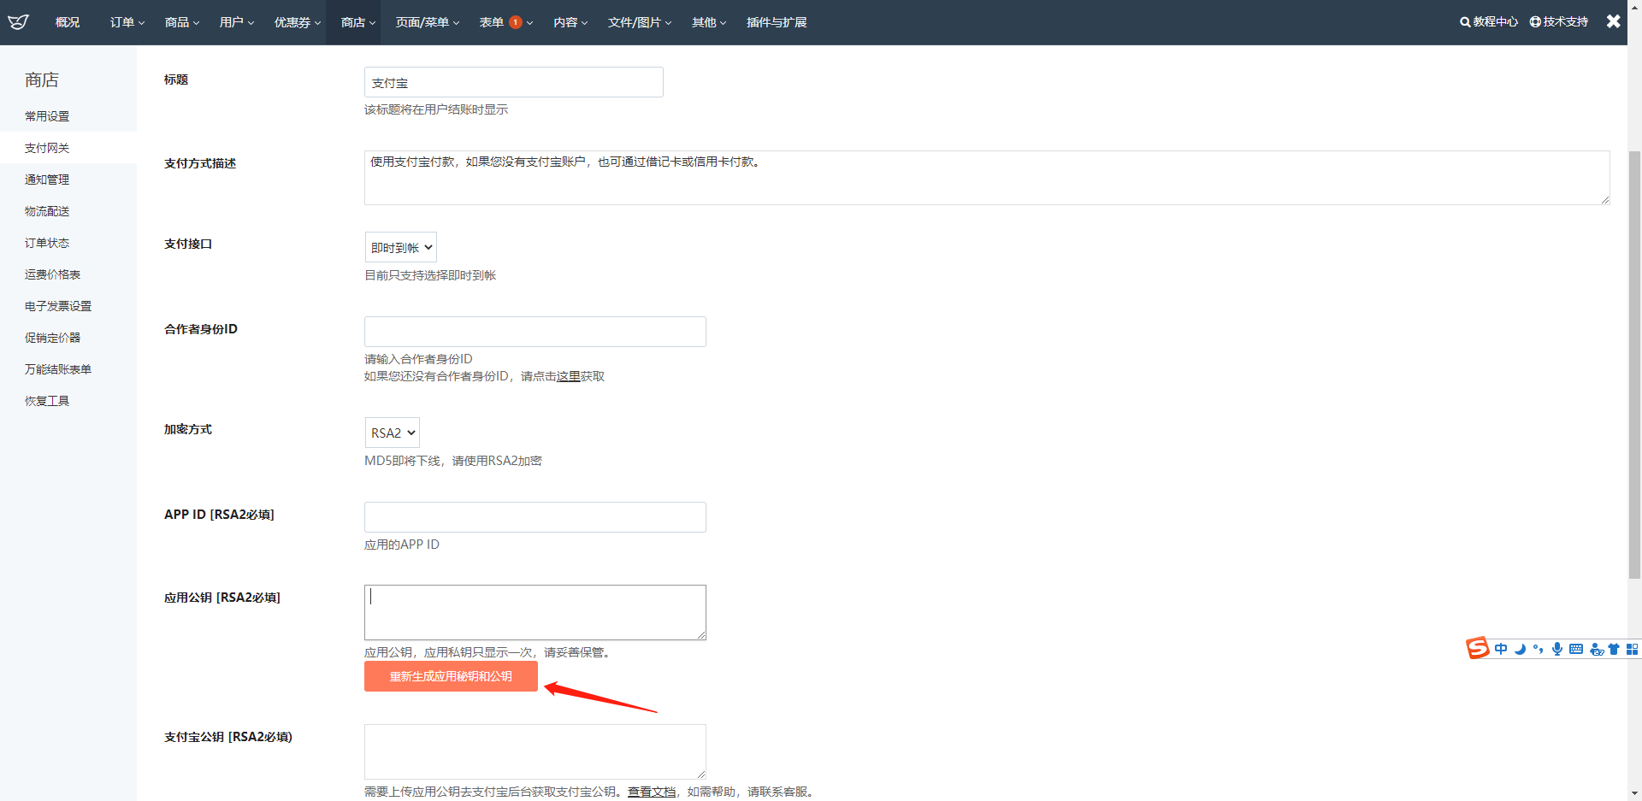Toggle Chinese/English mode 中 icon
This screenshot has height=801, width=1642.
(1501, 649)
